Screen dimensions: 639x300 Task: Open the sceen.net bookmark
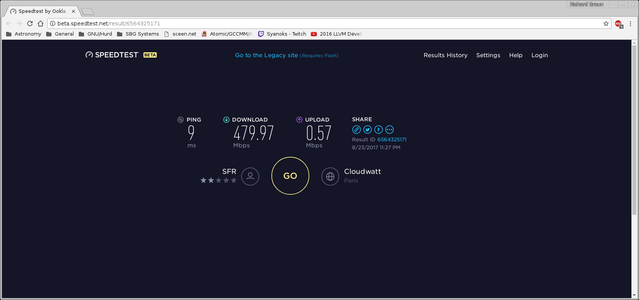(x=180, y=34)
